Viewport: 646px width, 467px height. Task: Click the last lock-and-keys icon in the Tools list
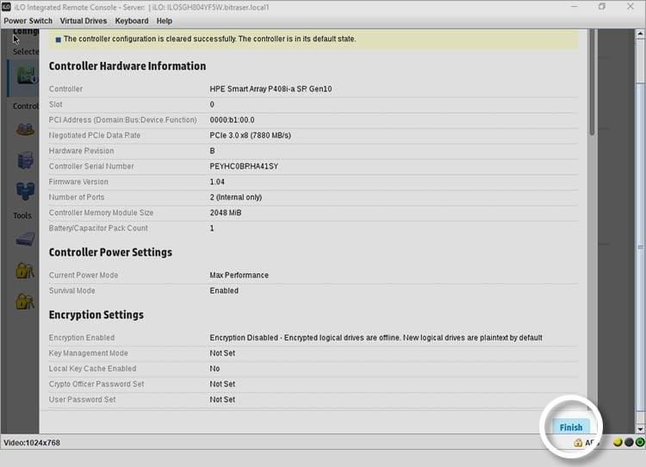25,301
